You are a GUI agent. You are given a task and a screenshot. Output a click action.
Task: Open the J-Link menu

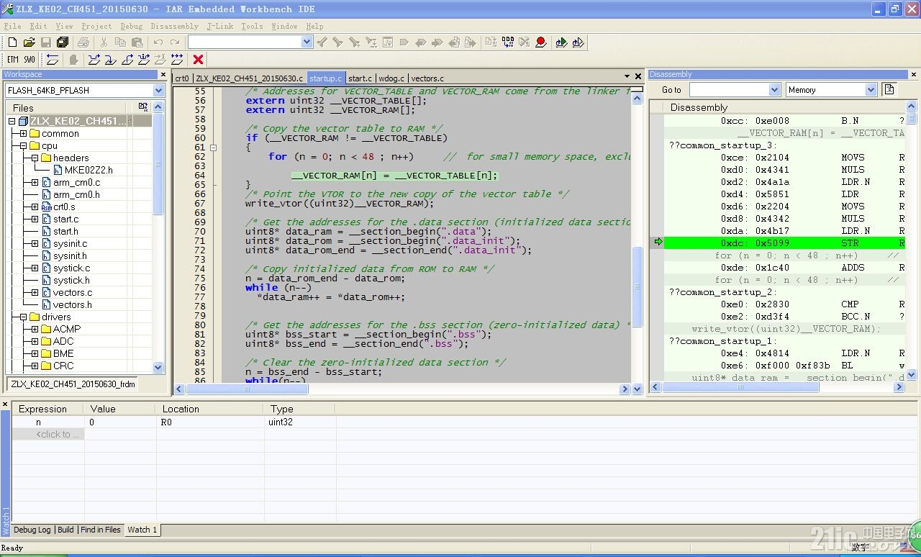click(x=220, y=26)
